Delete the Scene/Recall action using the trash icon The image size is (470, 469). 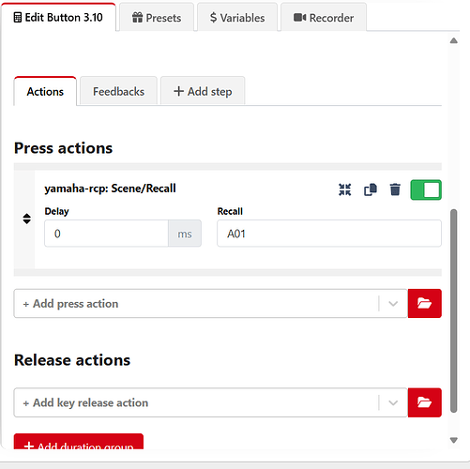coord(395,189)
